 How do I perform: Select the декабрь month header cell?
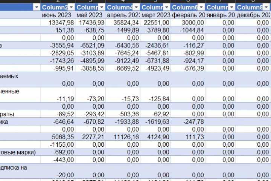pos(253,15)
